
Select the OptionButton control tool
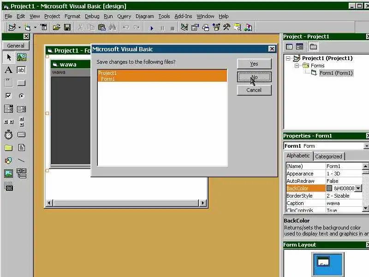(21, 96)
